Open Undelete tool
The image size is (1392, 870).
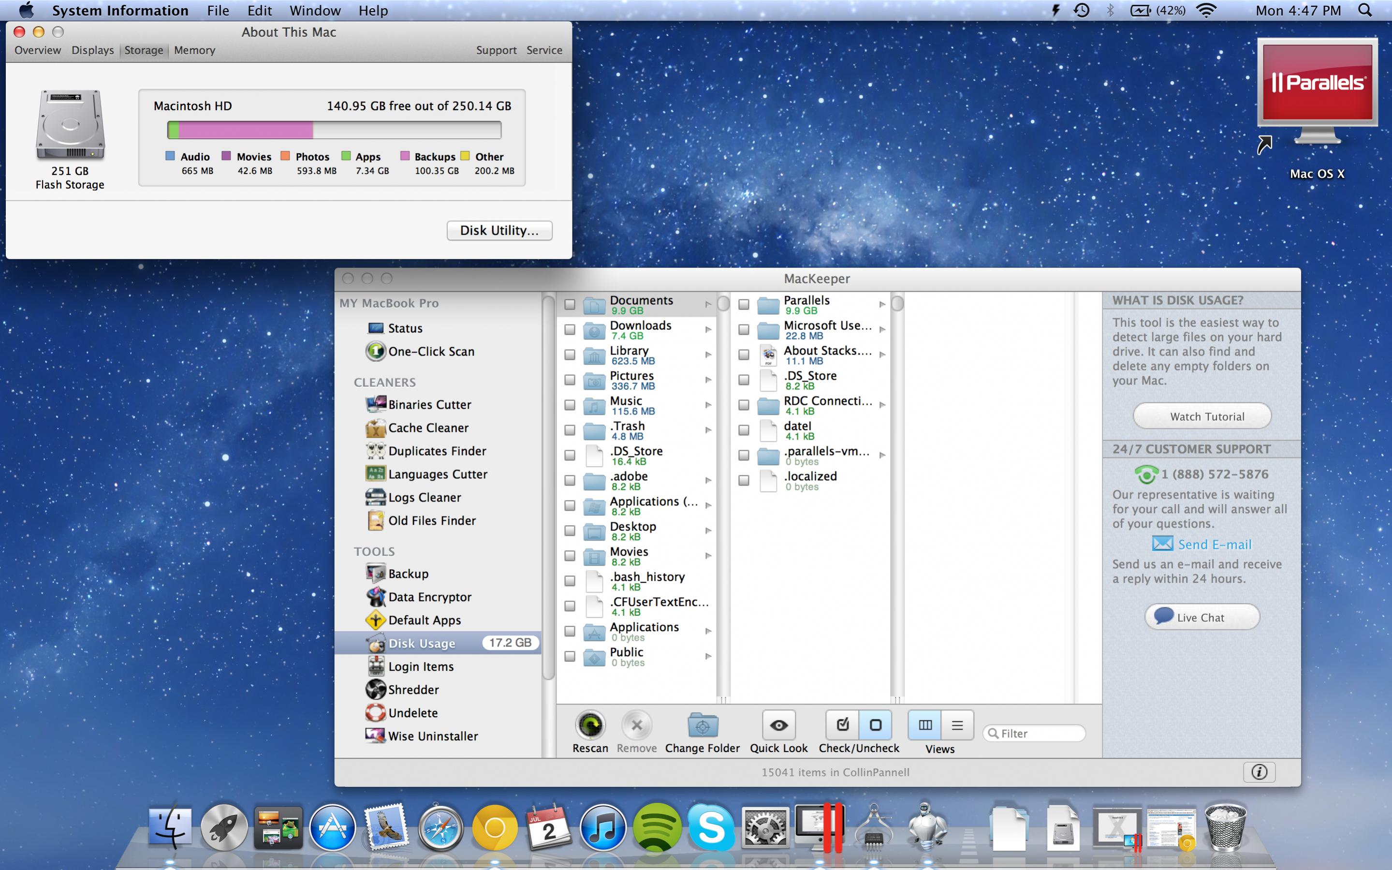pyautogui.click(x=402, y=713)
